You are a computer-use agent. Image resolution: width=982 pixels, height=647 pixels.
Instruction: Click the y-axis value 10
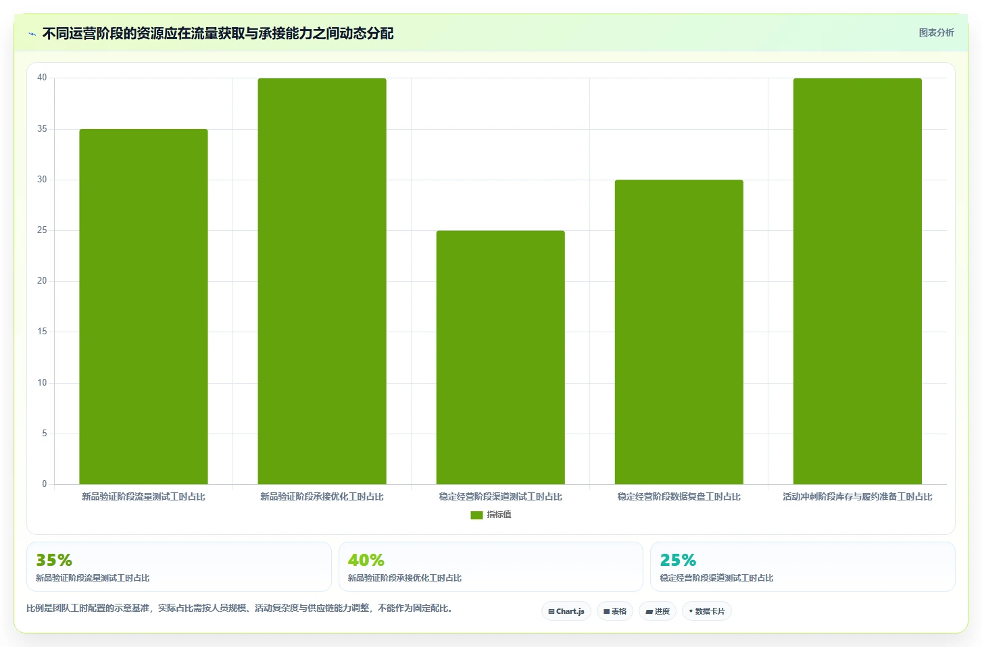coord(42,383)
